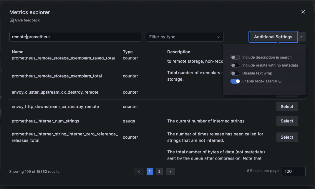Select the envoy_http_downstream_cx_destroy_remote metric
Screen dimensions: 315x189
(287, 107)
